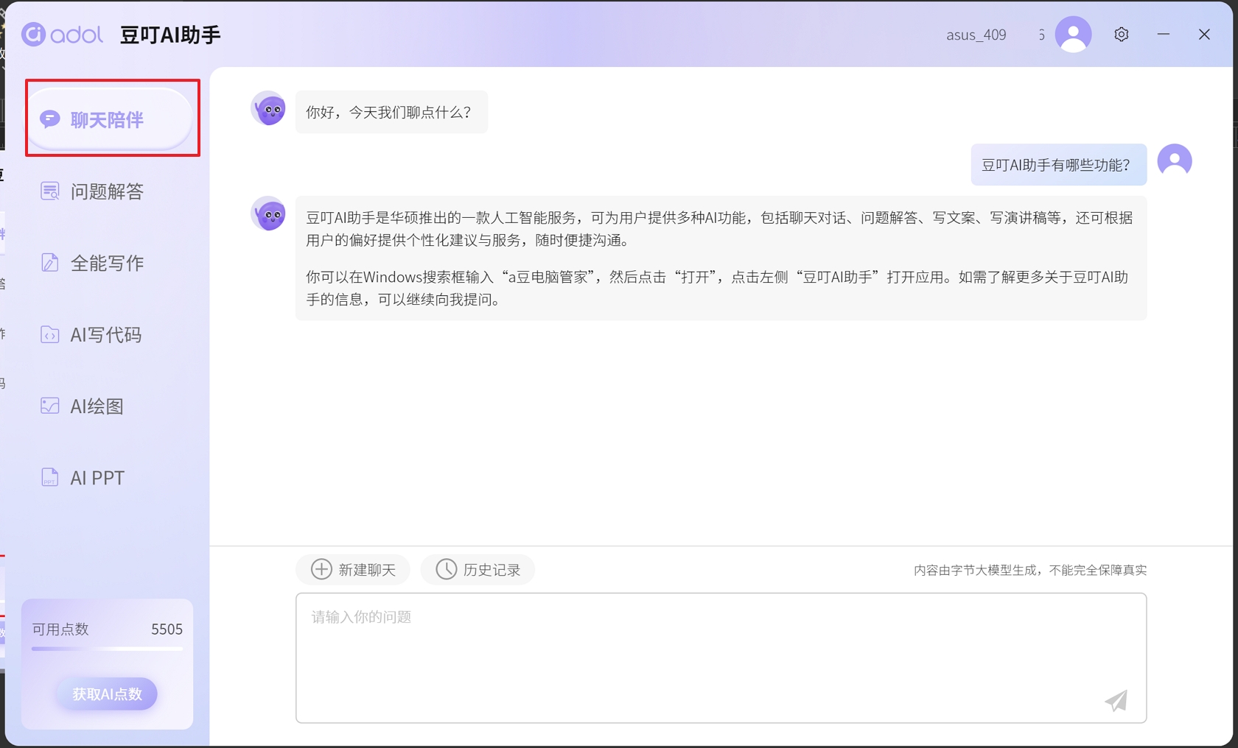Go to AI绘图 drawing feature
Screen dimensions: 1238x748
[x=82, y=406]
